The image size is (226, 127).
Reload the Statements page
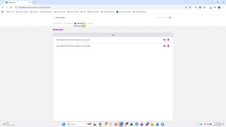pyautogui.click(x=11, y=7)
